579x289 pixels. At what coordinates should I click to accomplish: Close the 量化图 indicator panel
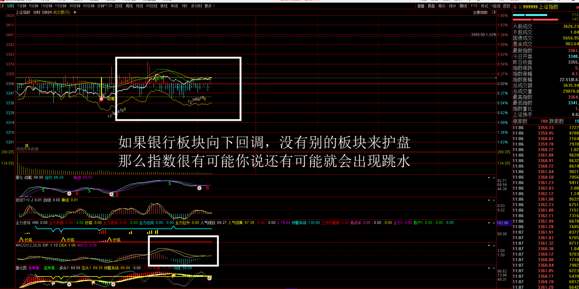click(494, 268)
